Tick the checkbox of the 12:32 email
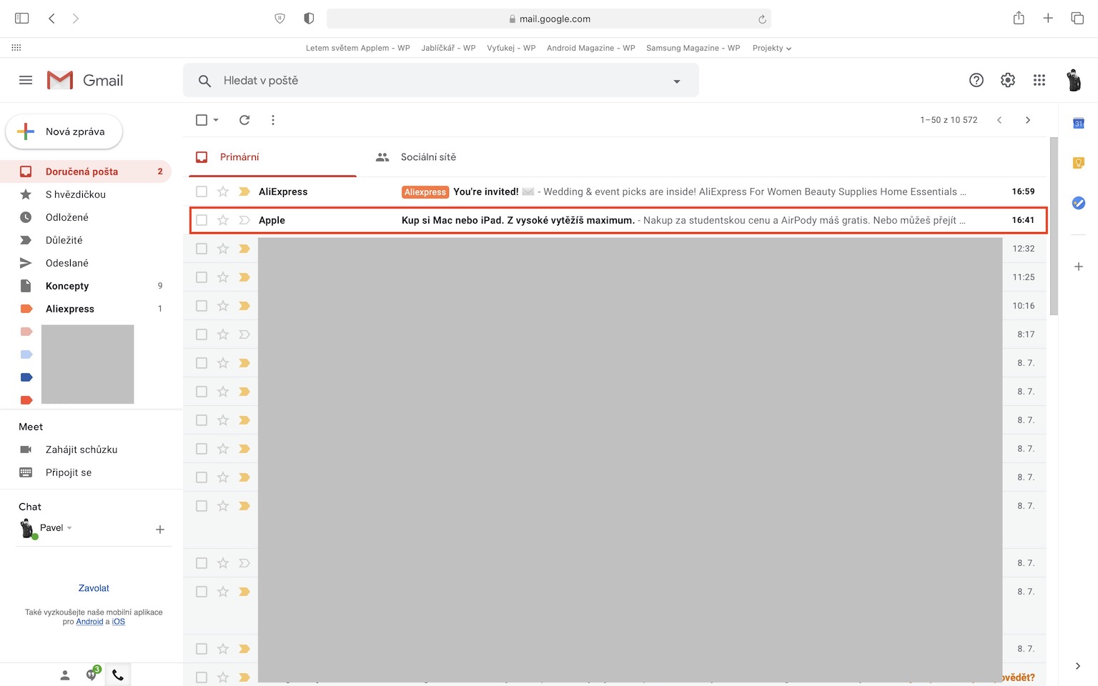The height and width of the screenshot is (686, 1098). tap(202, 249)
